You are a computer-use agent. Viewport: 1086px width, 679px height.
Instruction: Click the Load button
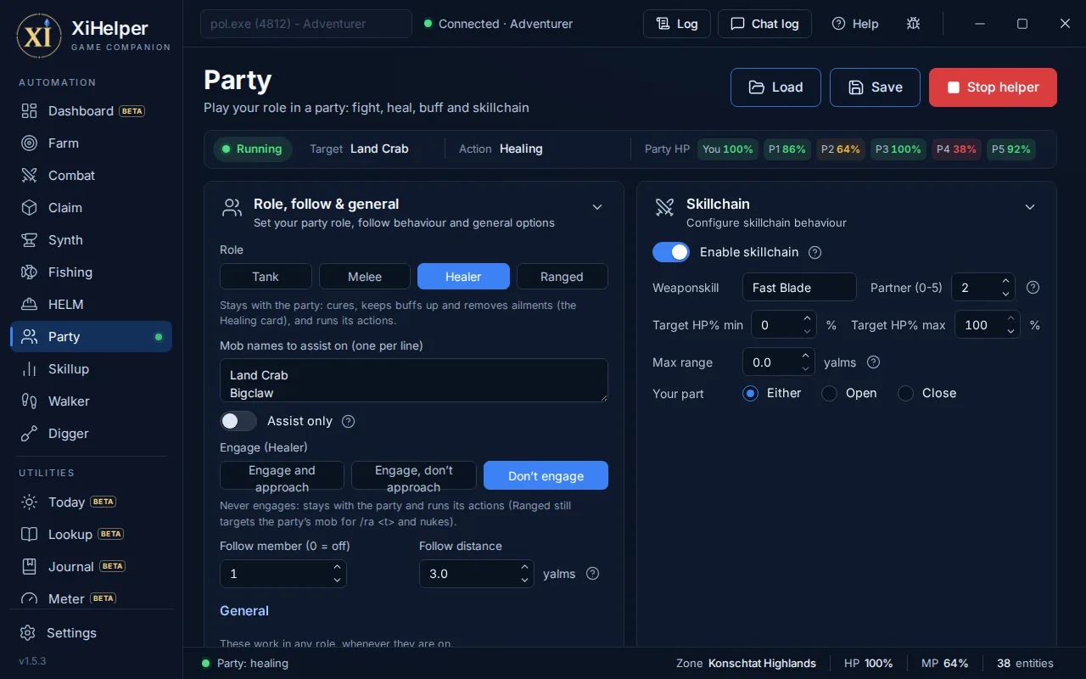775,87
